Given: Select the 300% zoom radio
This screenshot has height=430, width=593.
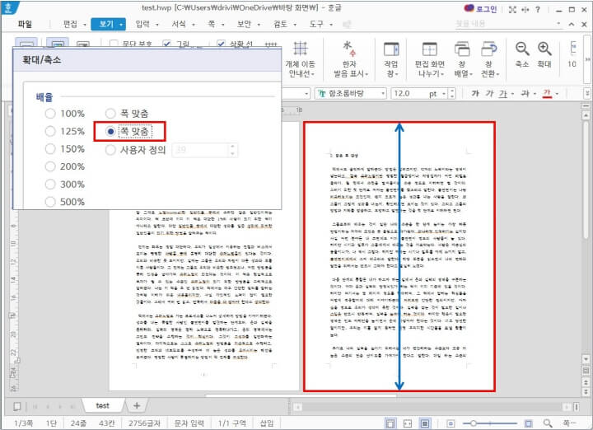Looking at the screenshot, I should pyautogui.click(x=50, y=185).
